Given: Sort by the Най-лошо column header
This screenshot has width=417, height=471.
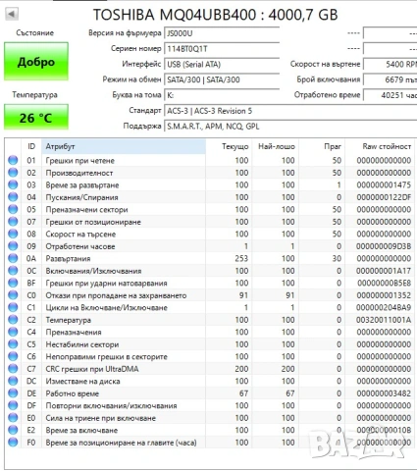Looking at the screenshot, I should [276, 146].
